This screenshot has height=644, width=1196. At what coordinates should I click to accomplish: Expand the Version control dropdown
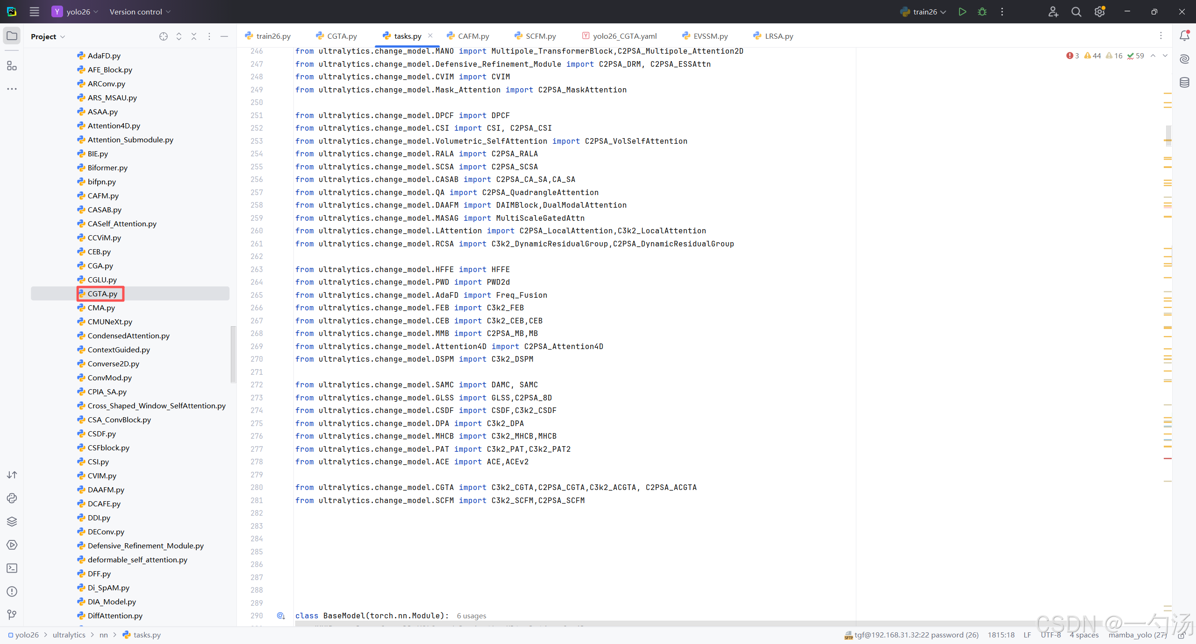point(140,12)
